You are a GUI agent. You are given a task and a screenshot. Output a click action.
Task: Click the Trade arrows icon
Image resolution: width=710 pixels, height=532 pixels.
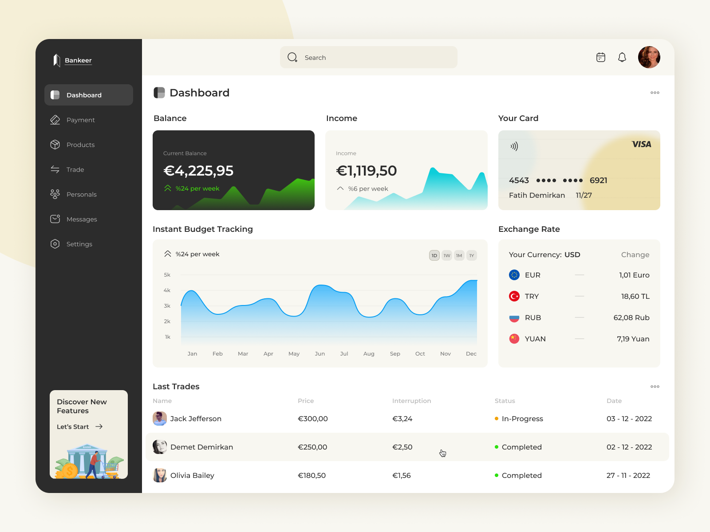[55, 169]
